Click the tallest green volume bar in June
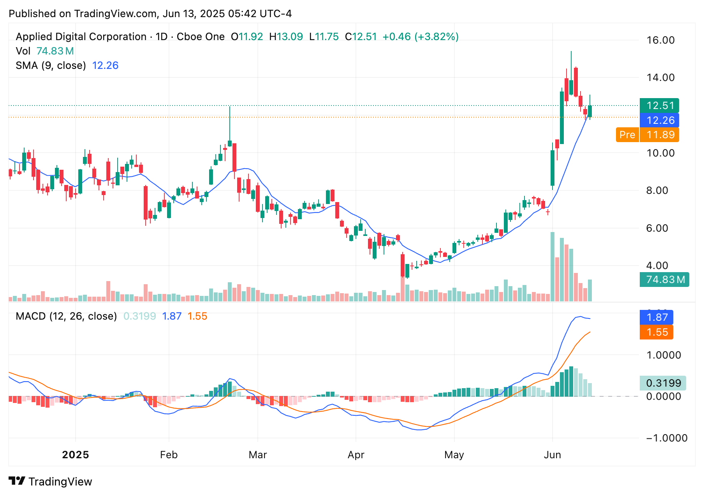 (x=552, y=267)
